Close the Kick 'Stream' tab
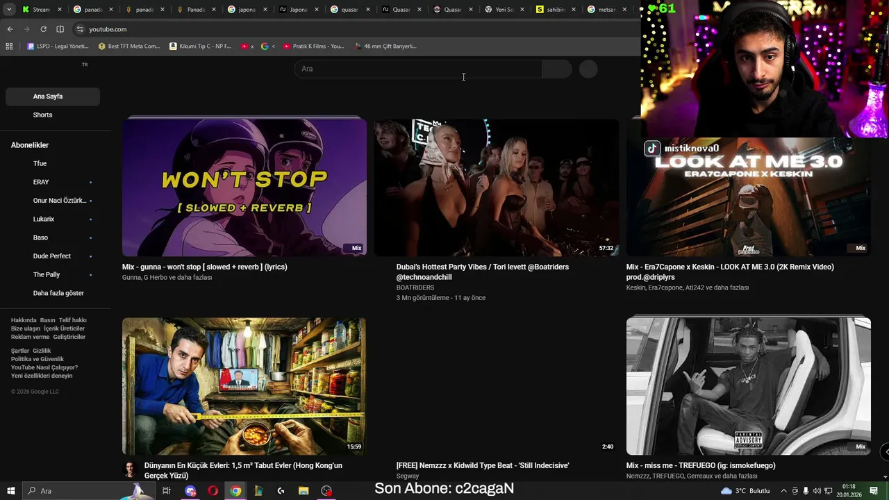Image resolution: width=889 pixels, height=500 pixels. point(60,10)
